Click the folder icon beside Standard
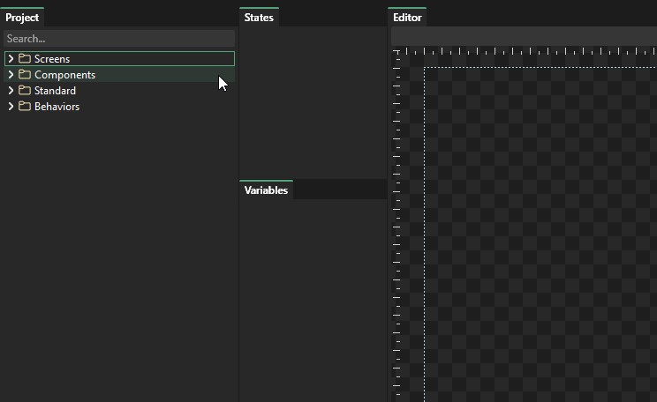 point(25,91)
